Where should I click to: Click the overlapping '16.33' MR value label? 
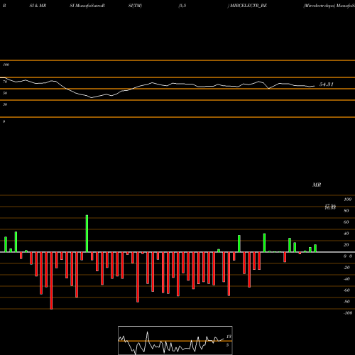[330, 208]
